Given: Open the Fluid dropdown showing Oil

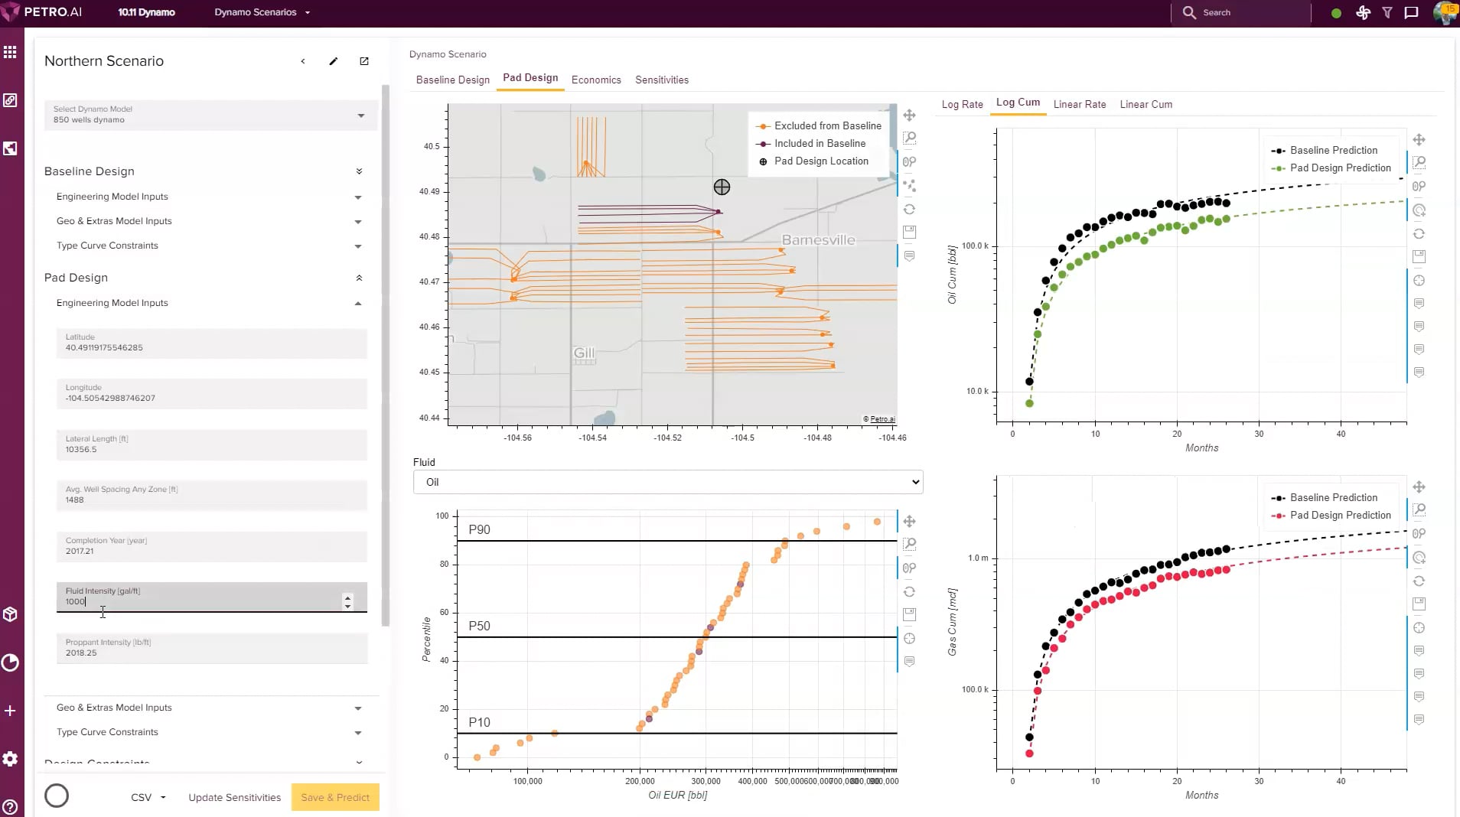Looking at the screenshot, I should 668,483.
